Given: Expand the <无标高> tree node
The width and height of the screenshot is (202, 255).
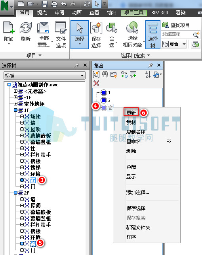Looking at the screenshot, I should click(x=15, y=91).
